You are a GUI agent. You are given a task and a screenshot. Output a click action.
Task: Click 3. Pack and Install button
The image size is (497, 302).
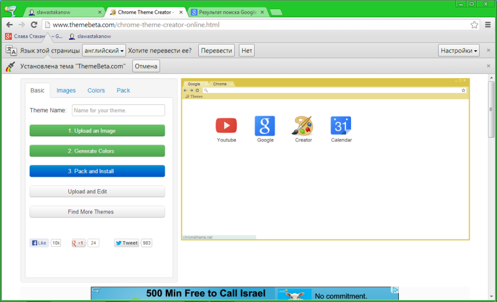[x=98, y=171]
